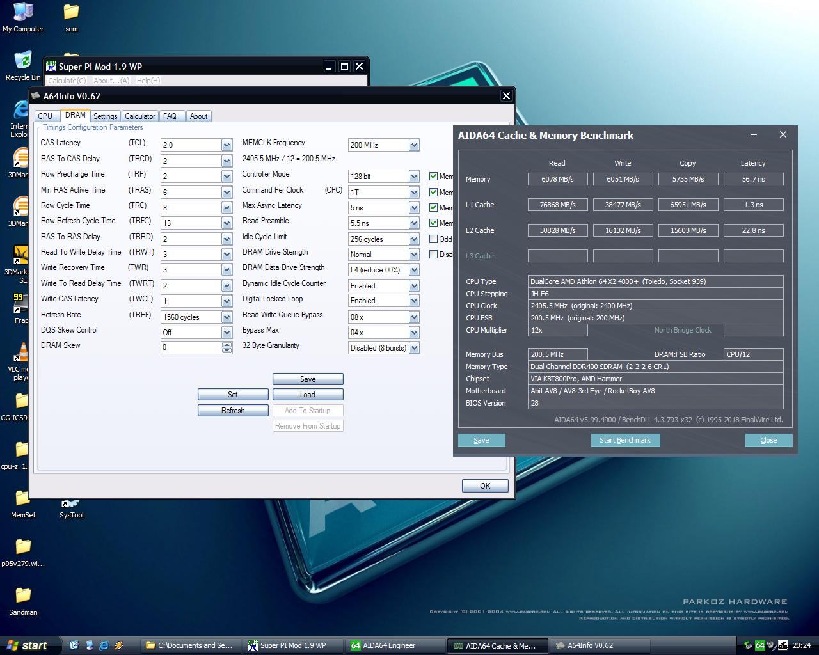Uncheck the first Mem checkbox beside Controller Mode
Image resolution: width=819 pixels, height=655 pixels.
(433, 177)
